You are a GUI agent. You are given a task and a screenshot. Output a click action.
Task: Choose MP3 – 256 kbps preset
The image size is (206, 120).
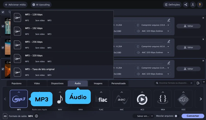pyautogui.click(x=62, y=45)
